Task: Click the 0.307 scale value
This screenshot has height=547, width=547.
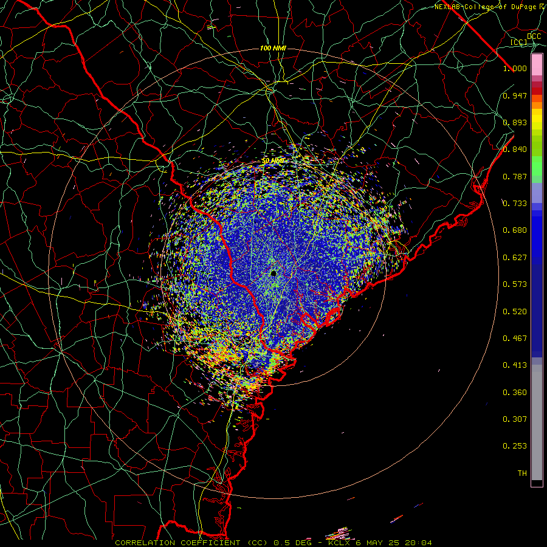Action: 515,419
